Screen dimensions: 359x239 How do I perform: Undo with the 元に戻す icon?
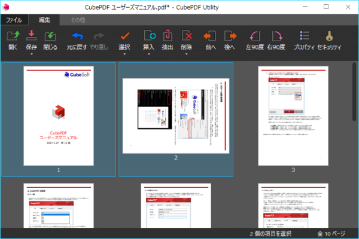[x=77, y=36]
